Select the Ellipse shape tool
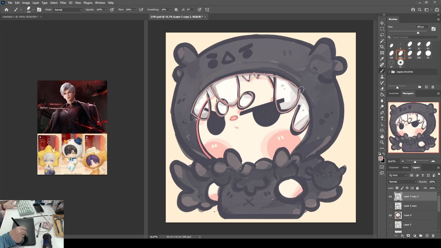 click(x=382, y=131)
